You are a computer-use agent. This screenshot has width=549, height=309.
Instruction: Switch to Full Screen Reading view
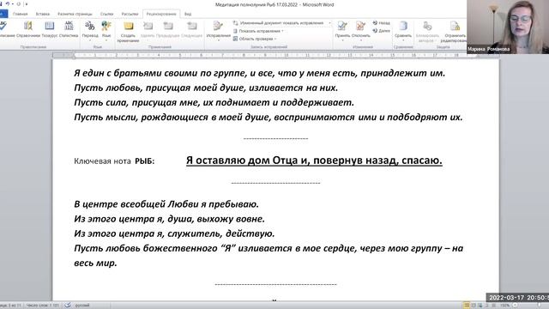click(x=474, y=306)
